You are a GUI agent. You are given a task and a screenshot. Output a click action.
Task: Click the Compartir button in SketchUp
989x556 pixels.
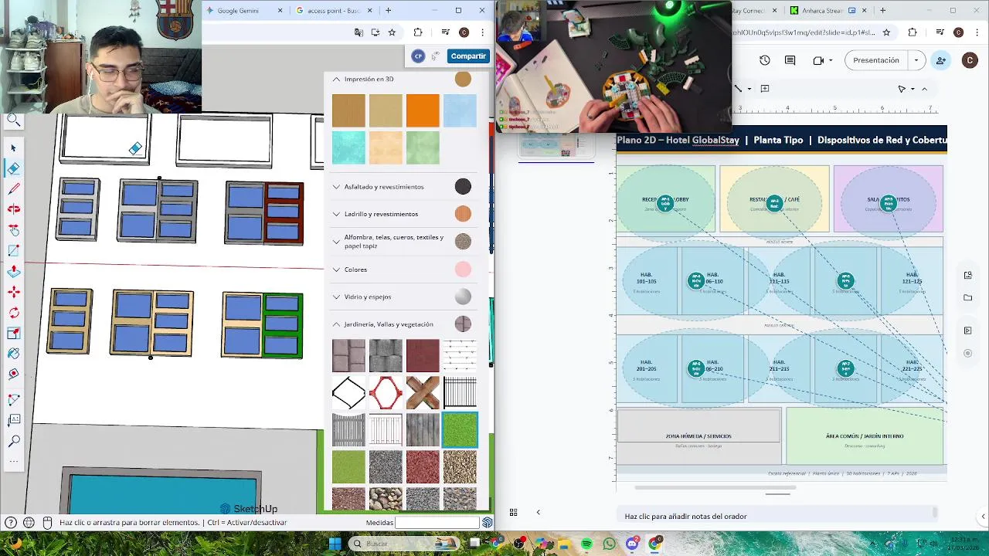pos(468,56)
